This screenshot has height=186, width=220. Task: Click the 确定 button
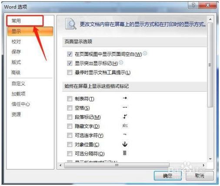point(167,176)
